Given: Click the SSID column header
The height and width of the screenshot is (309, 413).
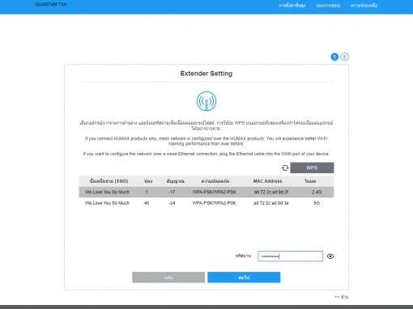Looking at the screenshot, I should pos(109,181).
